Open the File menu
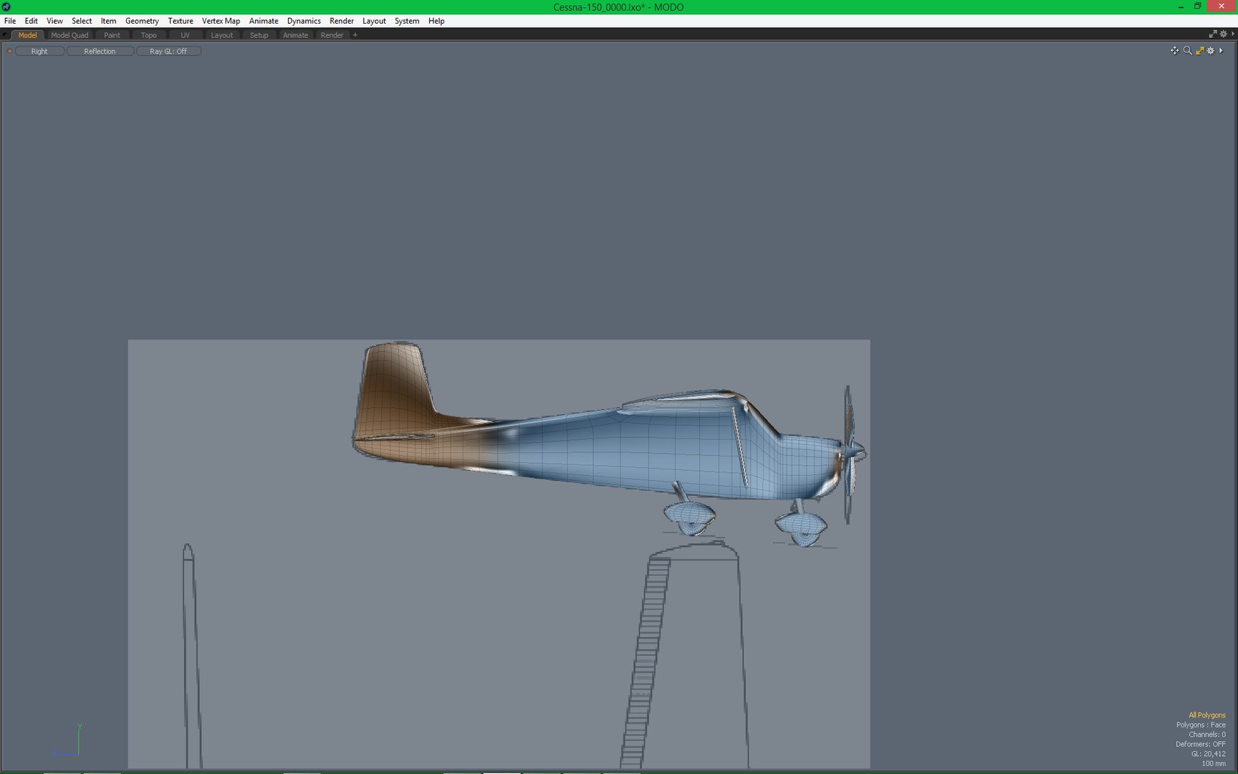This screenshot has height=774, width=1238. [10, 21]
